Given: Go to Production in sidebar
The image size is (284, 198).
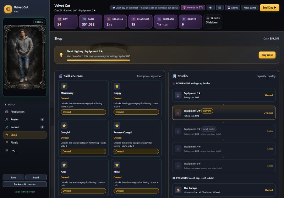Looking at the screenshot, I should (24, 112).
